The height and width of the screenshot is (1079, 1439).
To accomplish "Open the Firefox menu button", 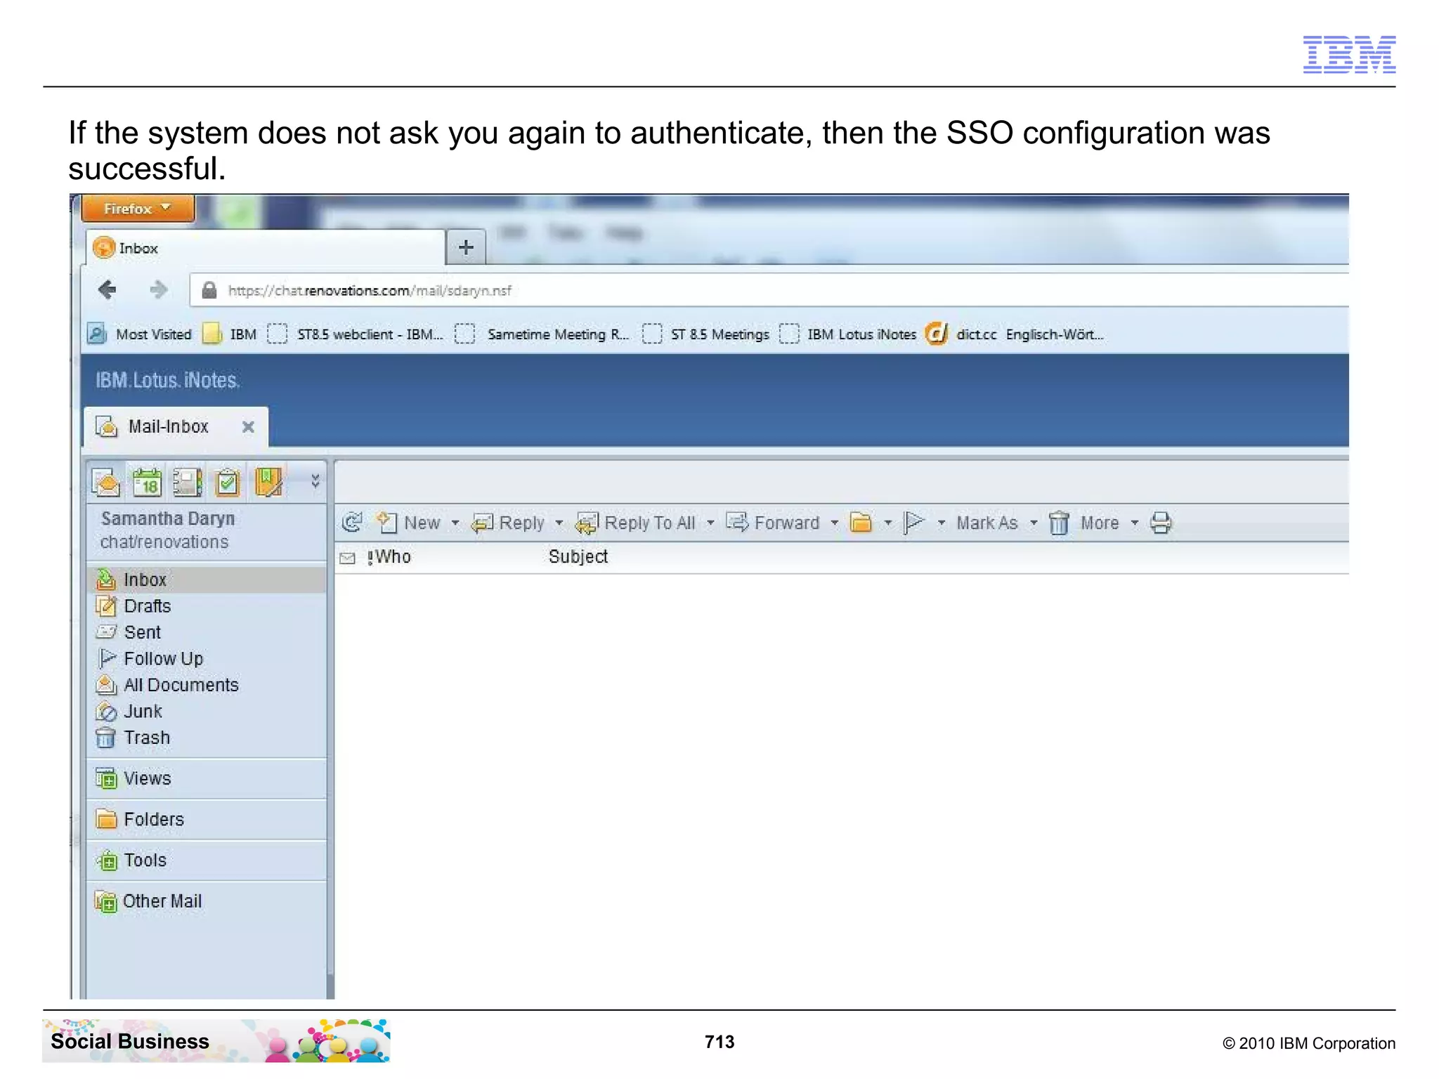I will 138,209.
